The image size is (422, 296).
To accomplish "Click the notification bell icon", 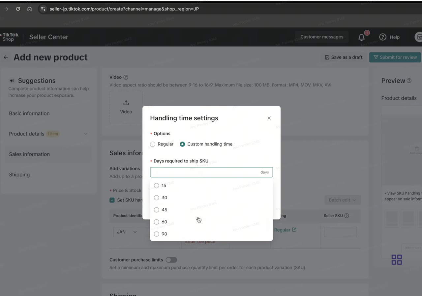I will click(x=362, y=37).
